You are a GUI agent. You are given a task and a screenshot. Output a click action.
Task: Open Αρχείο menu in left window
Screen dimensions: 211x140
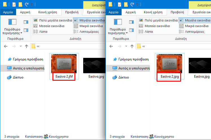click(8, 12)
